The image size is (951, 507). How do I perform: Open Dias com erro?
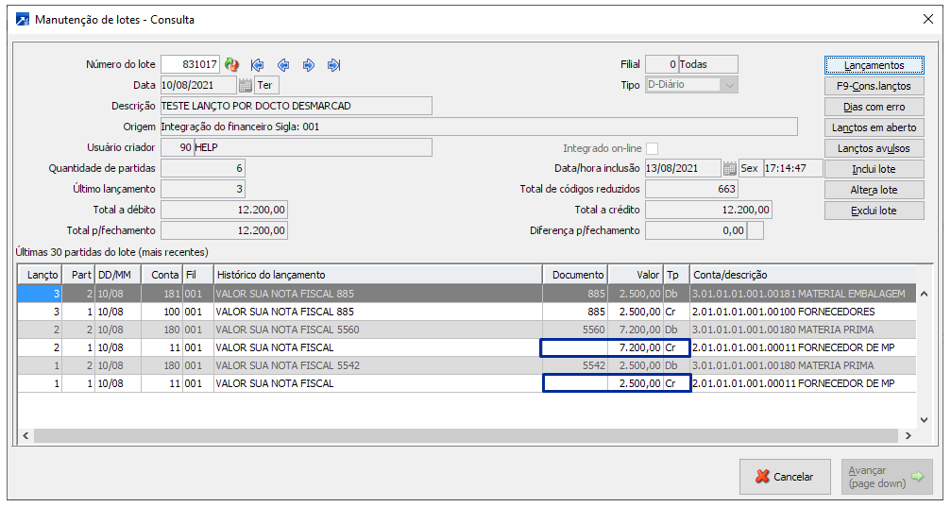click(874, 107)
